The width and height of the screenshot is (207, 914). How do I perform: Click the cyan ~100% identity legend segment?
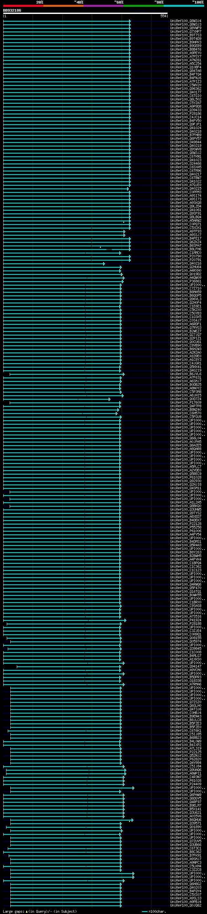184,6
